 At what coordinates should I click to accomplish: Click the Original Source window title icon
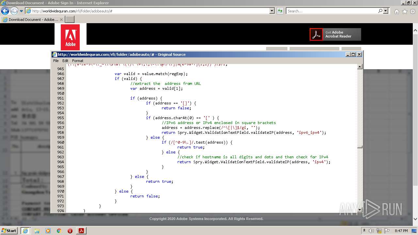(55, 55)
